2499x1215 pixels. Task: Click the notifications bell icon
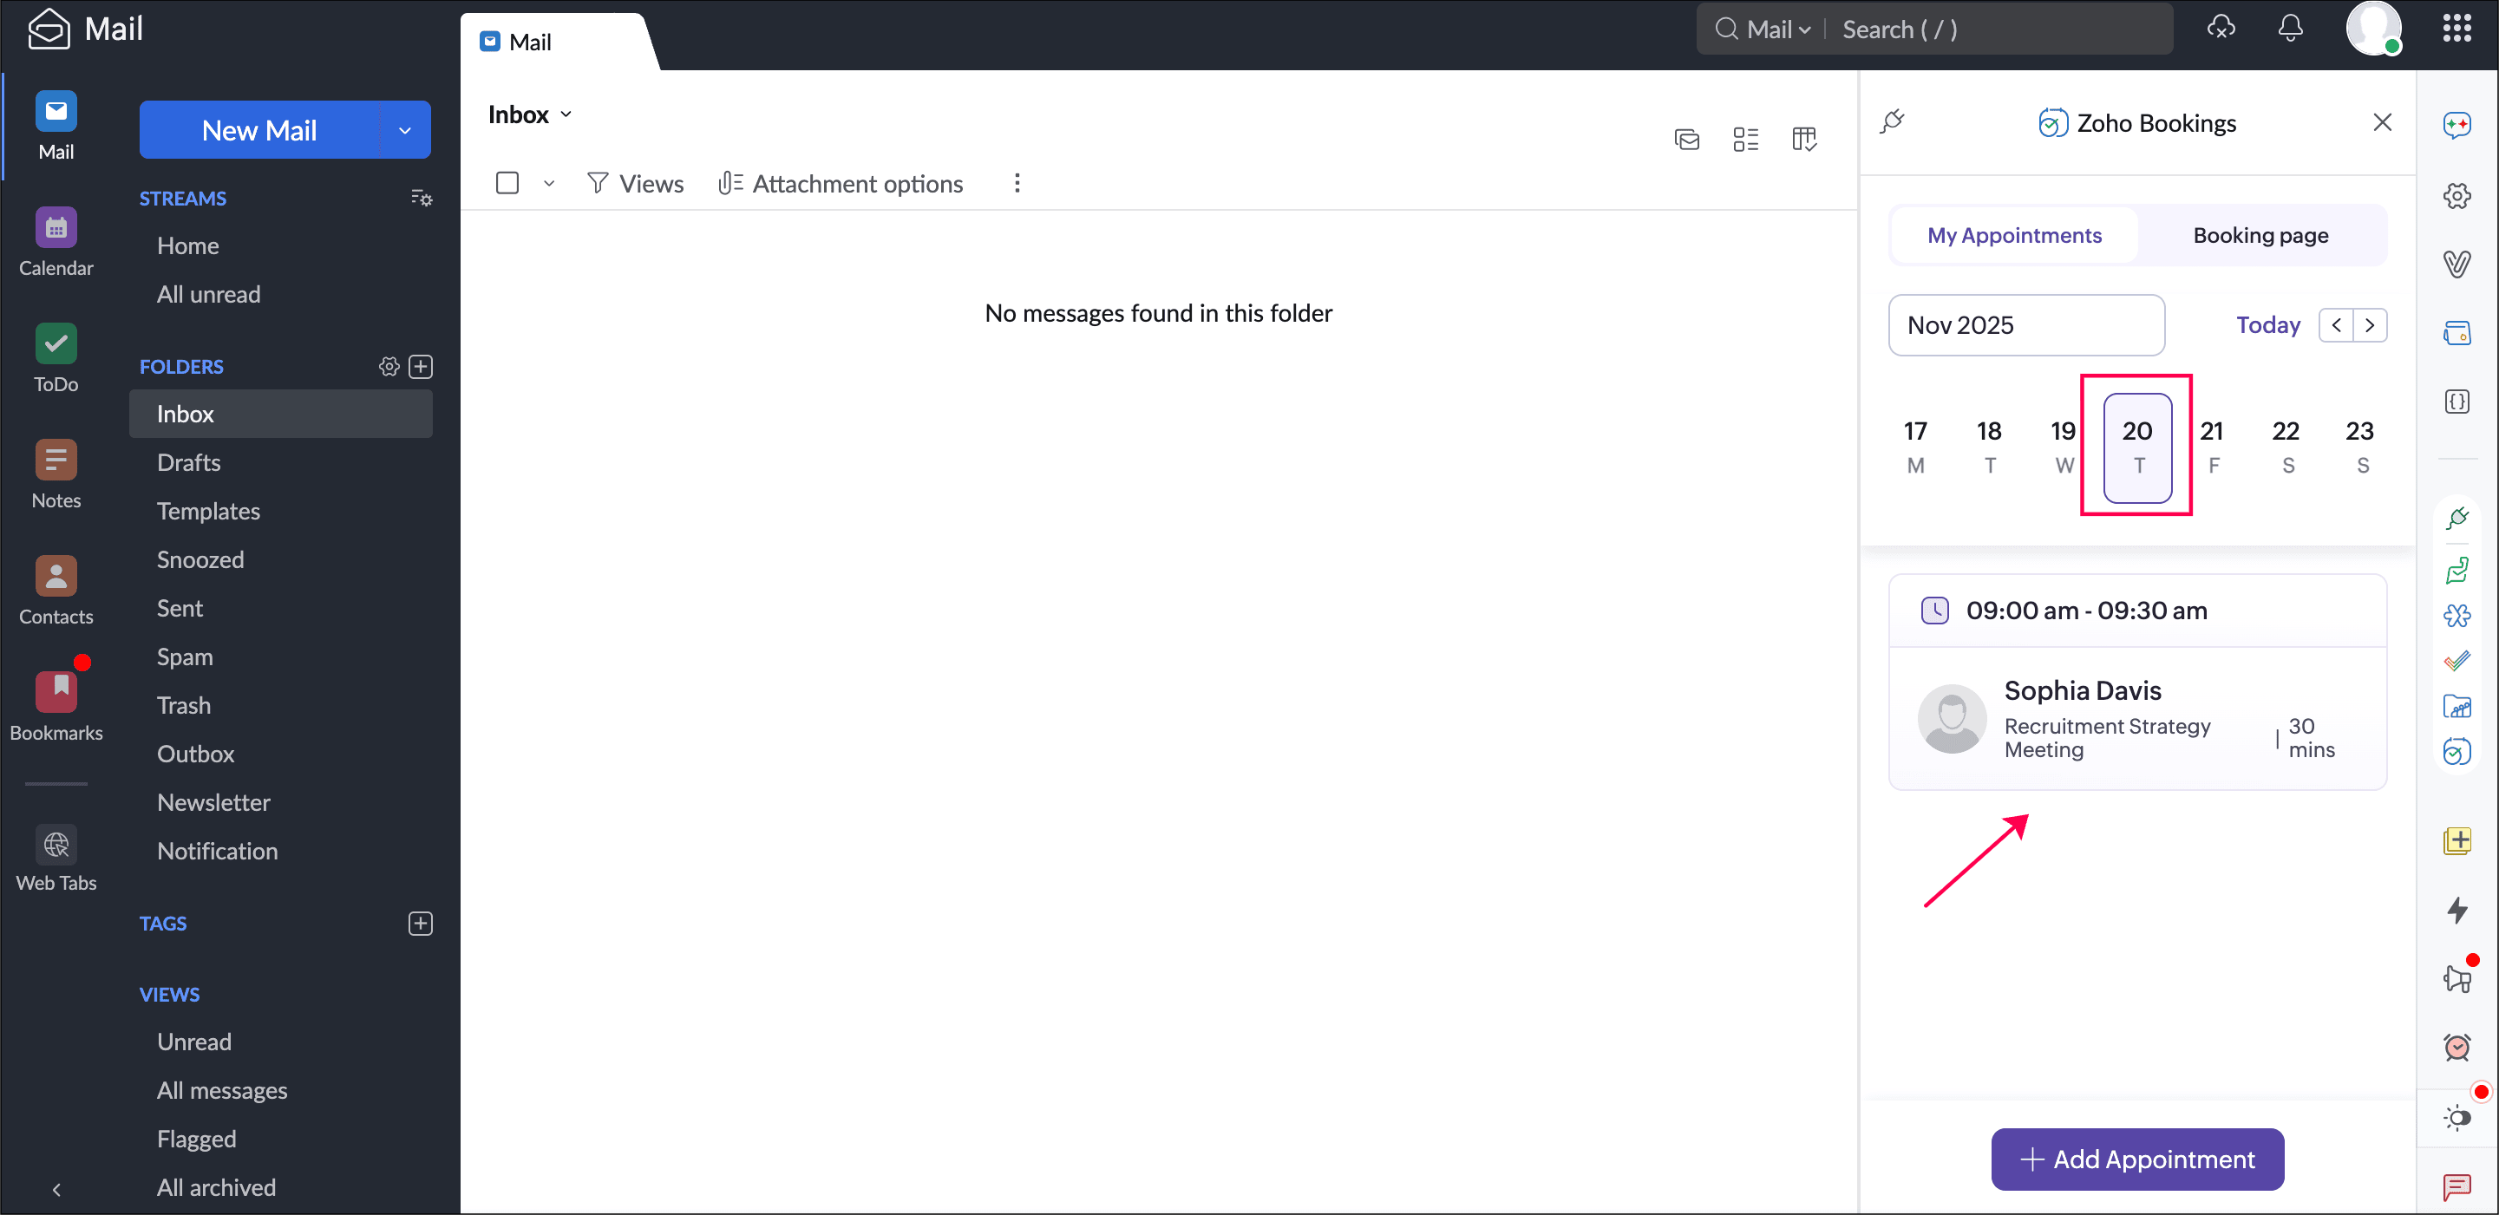(x=2289, y=29)
